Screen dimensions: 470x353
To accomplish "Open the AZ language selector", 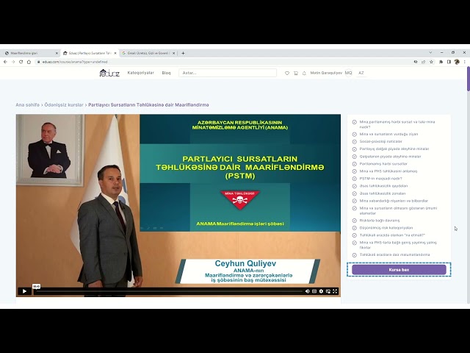I will pos(361,73).
